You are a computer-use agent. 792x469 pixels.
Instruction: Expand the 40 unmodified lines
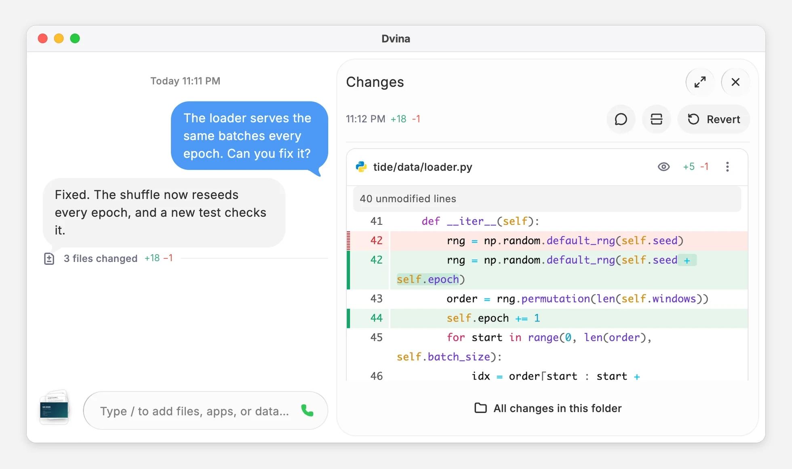coord(547,199)
